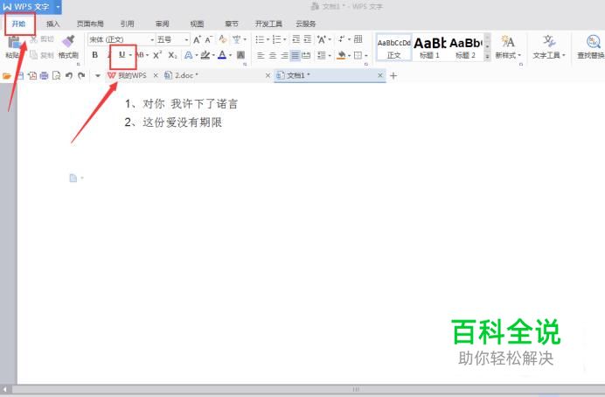Expand the styles gallery list
Screen dimensions: 605x397
[487, 57]
